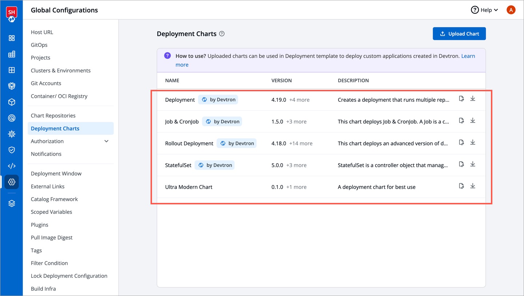This screenshot has width=524, height=296.
Task: Click the code brackets icon in sidebar
Action: pyautogui.click(x=12, y=166)
